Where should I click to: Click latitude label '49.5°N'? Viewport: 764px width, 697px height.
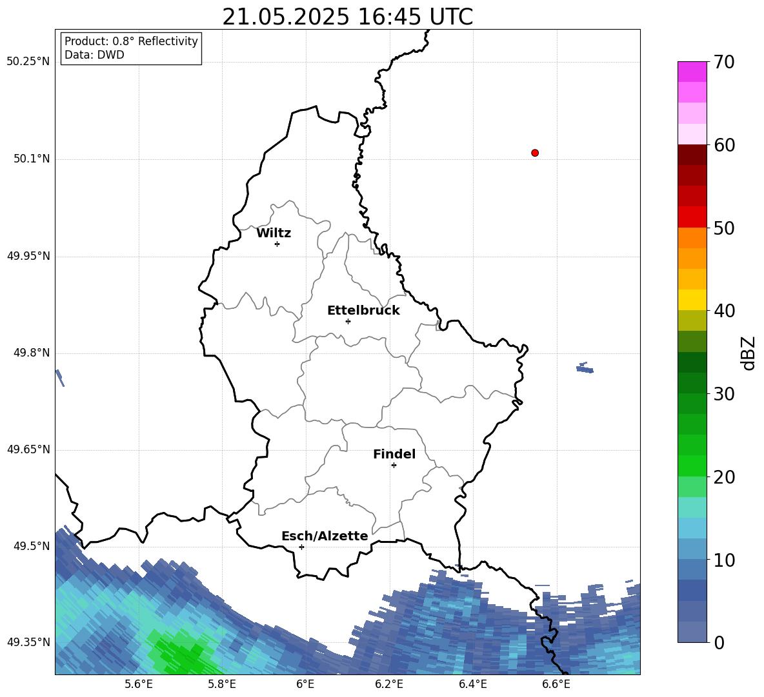(x=32, y=546)
